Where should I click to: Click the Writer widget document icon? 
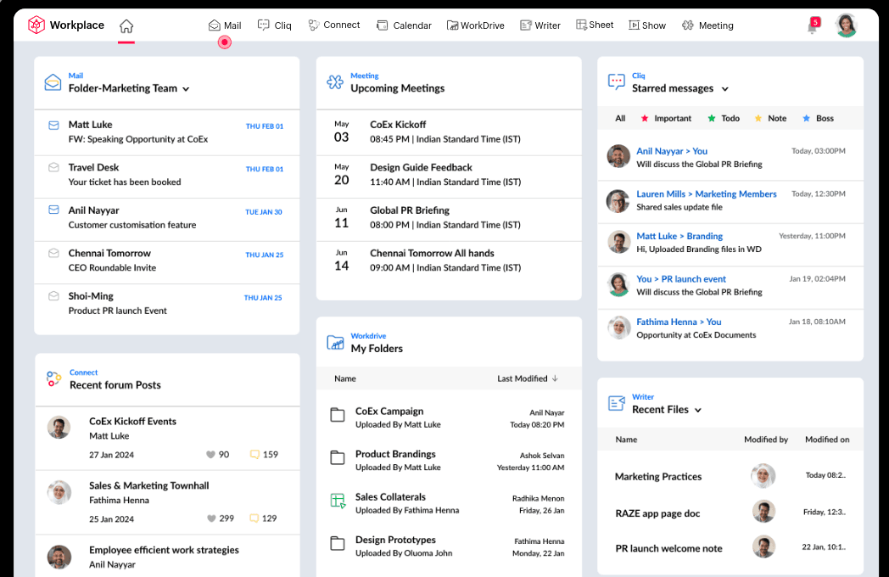(617, 403)
